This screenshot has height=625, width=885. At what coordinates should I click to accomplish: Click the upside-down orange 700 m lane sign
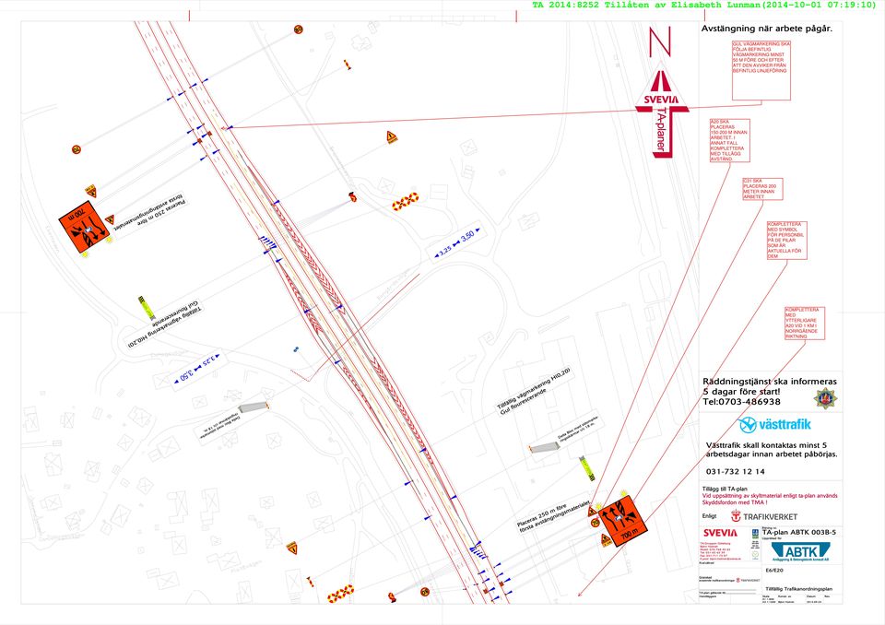85,227
